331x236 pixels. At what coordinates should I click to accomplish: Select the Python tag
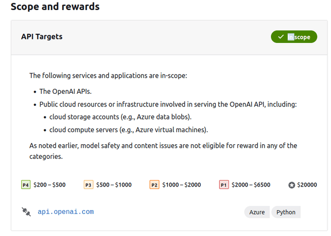pos(286,212)
